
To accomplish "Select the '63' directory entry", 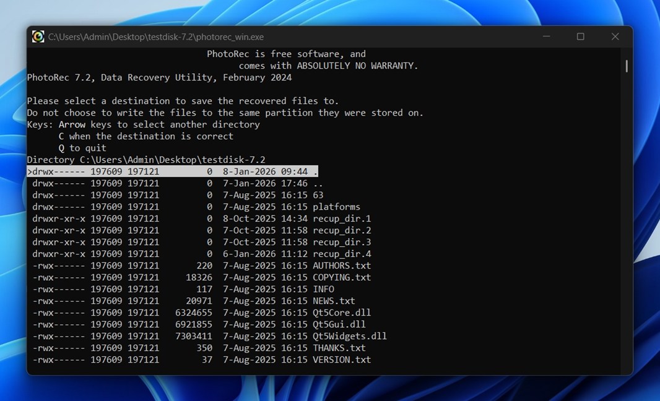I will coord(318,195).
